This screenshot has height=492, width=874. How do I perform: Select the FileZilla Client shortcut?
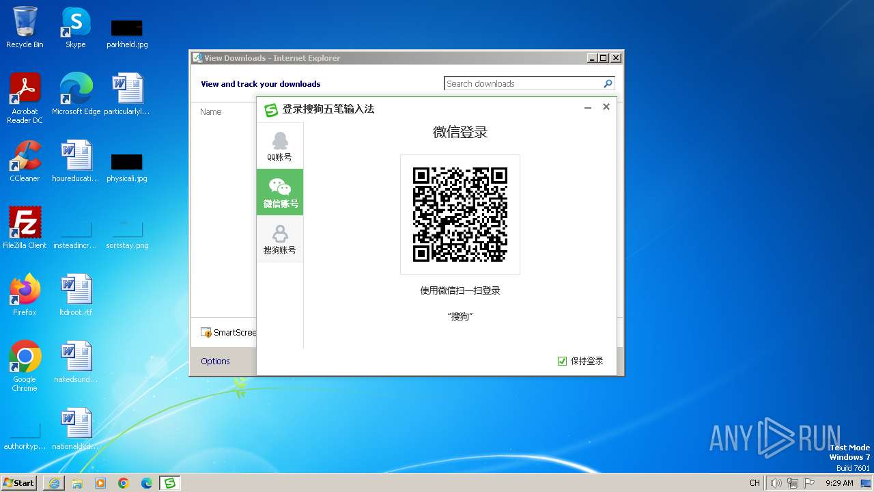click(x=25, y=228)
